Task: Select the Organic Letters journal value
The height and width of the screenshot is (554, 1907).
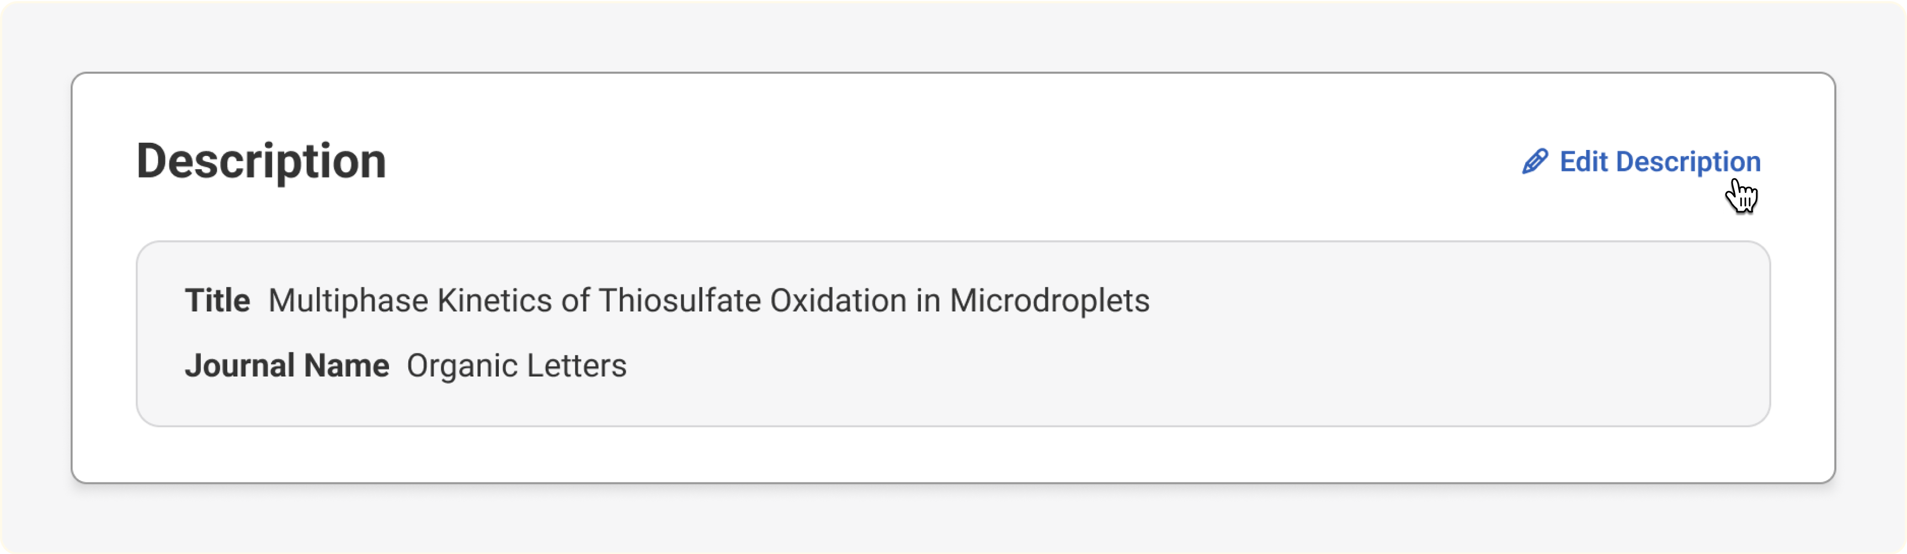Action: pos(516,365)
